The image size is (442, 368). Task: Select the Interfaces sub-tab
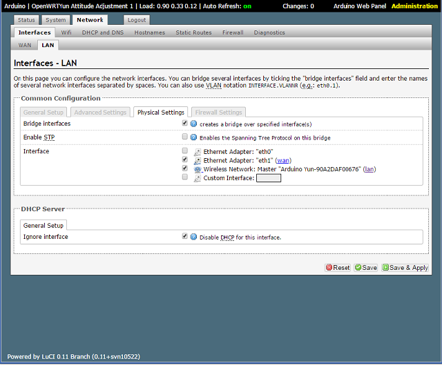click(35, 32)
